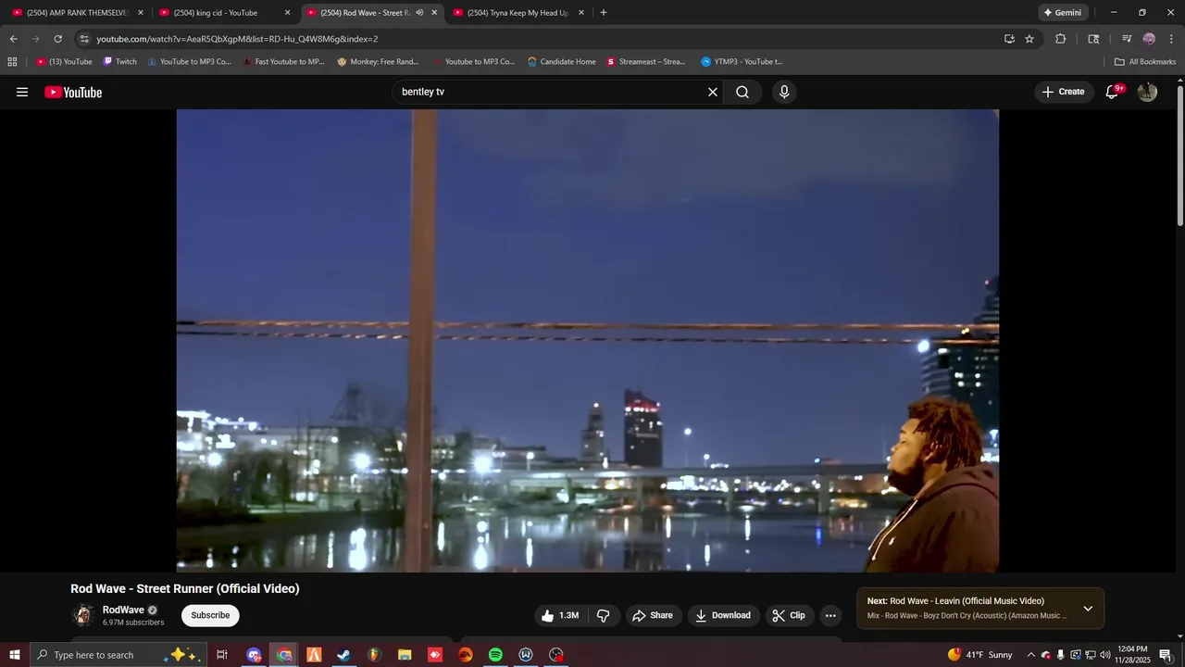The image size is (1185, 667).
Task: Open Chrome three-dot menu
Action: pos(1172,39)
